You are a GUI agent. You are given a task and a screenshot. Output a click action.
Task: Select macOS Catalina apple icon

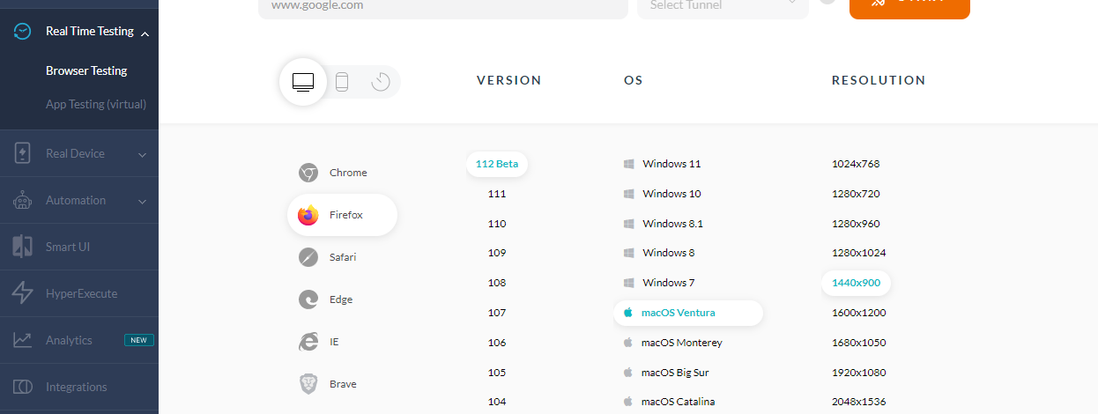(x=628, y=402)
